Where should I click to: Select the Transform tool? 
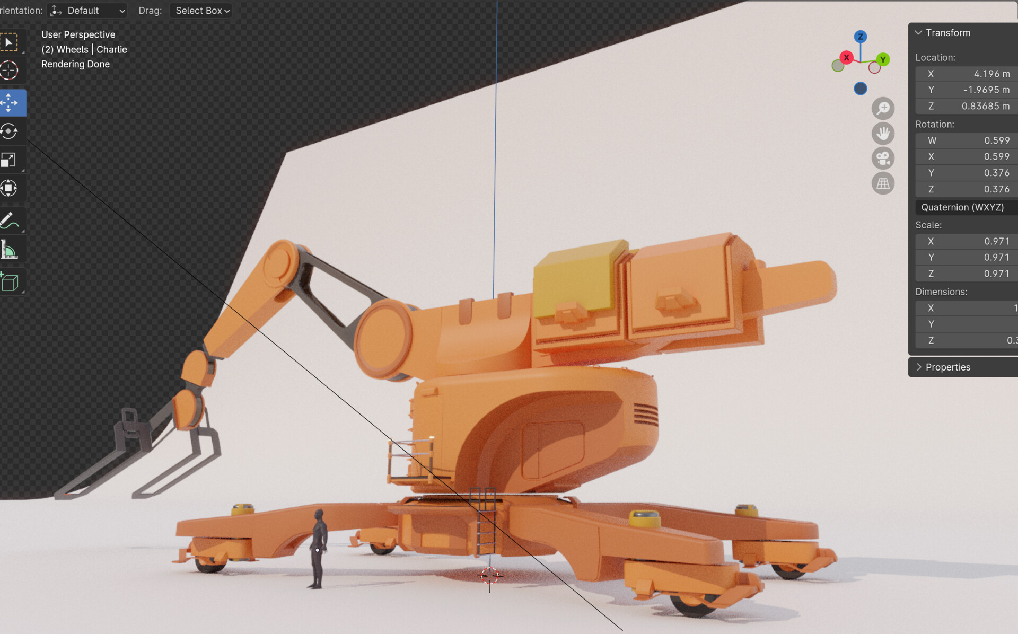point(9,188)
